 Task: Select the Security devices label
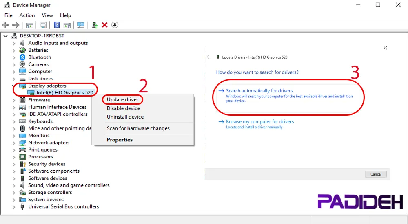point(47,164)
